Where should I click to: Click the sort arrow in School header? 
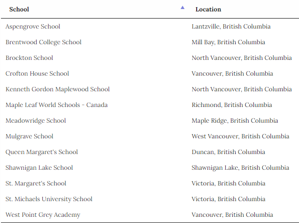[x=182, y=8]
